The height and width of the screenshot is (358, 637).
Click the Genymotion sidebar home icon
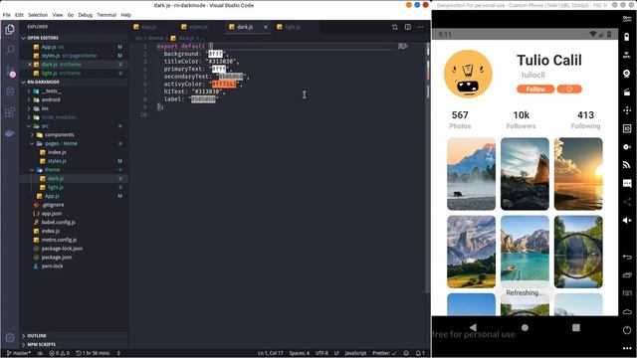(x=627, y=311)
